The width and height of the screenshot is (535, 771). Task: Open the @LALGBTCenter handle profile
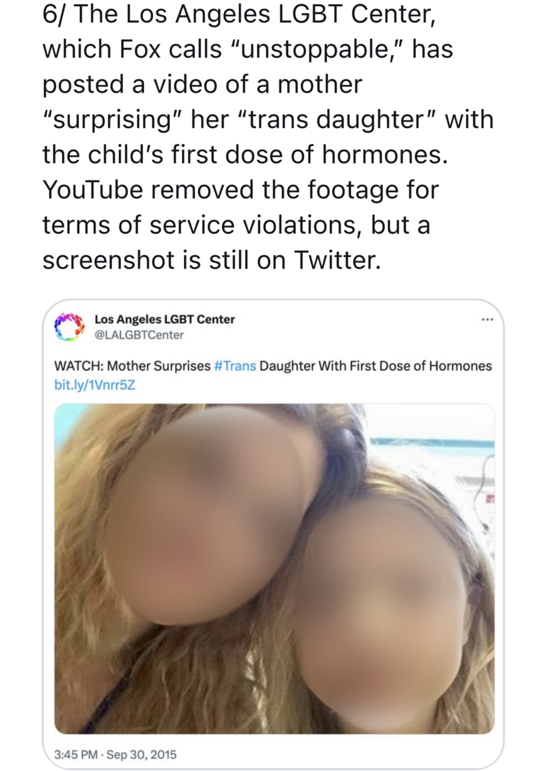click(x=139, y=335)
